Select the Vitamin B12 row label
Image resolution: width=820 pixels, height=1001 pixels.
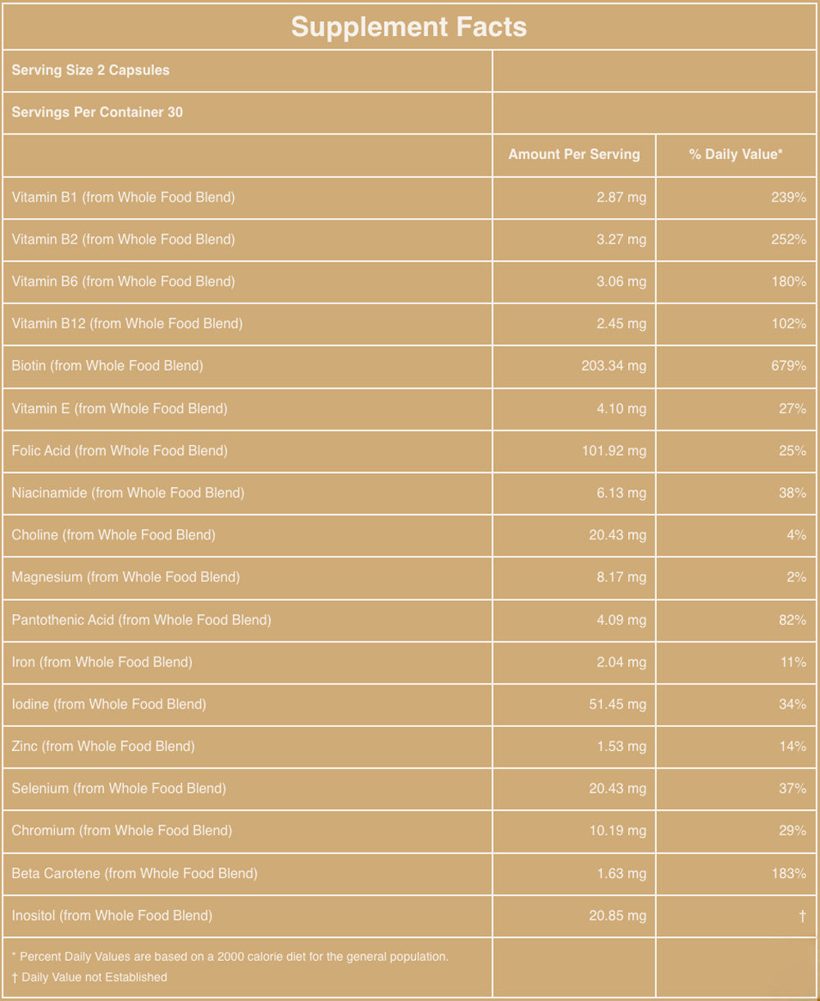(127, 324)
